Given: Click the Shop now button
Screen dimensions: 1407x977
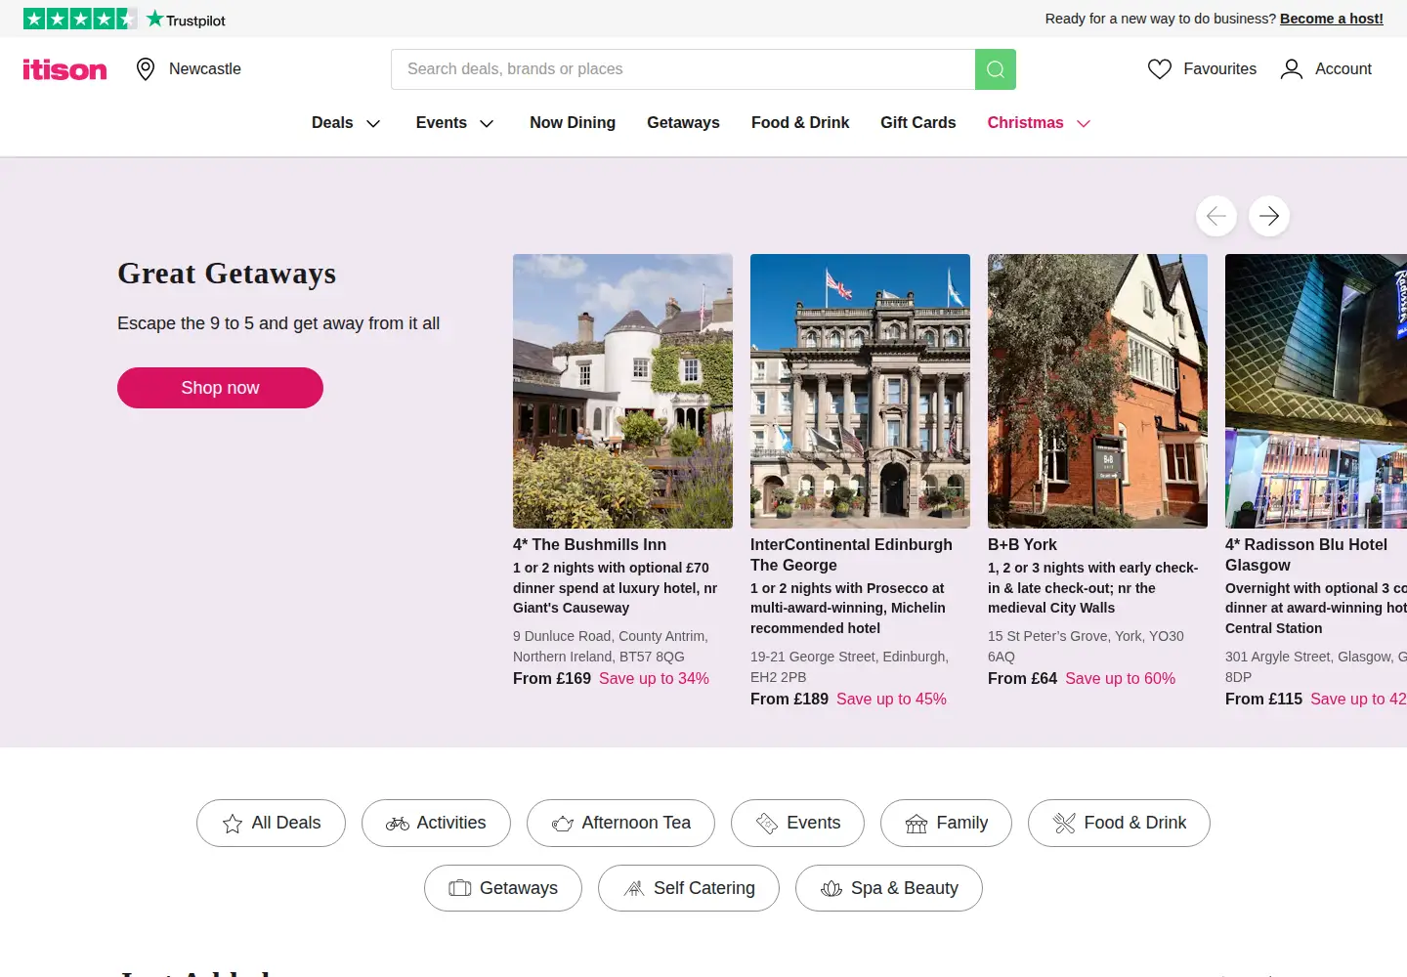Looking at the screenshot, I should pos(220,388).
